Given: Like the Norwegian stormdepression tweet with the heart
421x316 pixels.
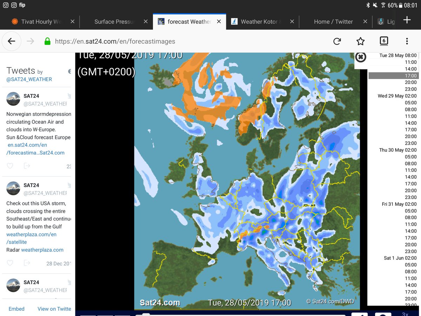Looking at the screenshot, I should tap(10, 166).
